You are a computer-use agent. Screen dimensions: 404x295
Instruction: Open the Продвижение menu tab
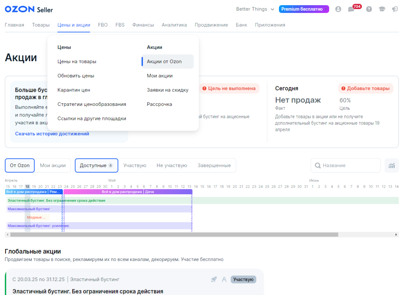tap(211, 25)
